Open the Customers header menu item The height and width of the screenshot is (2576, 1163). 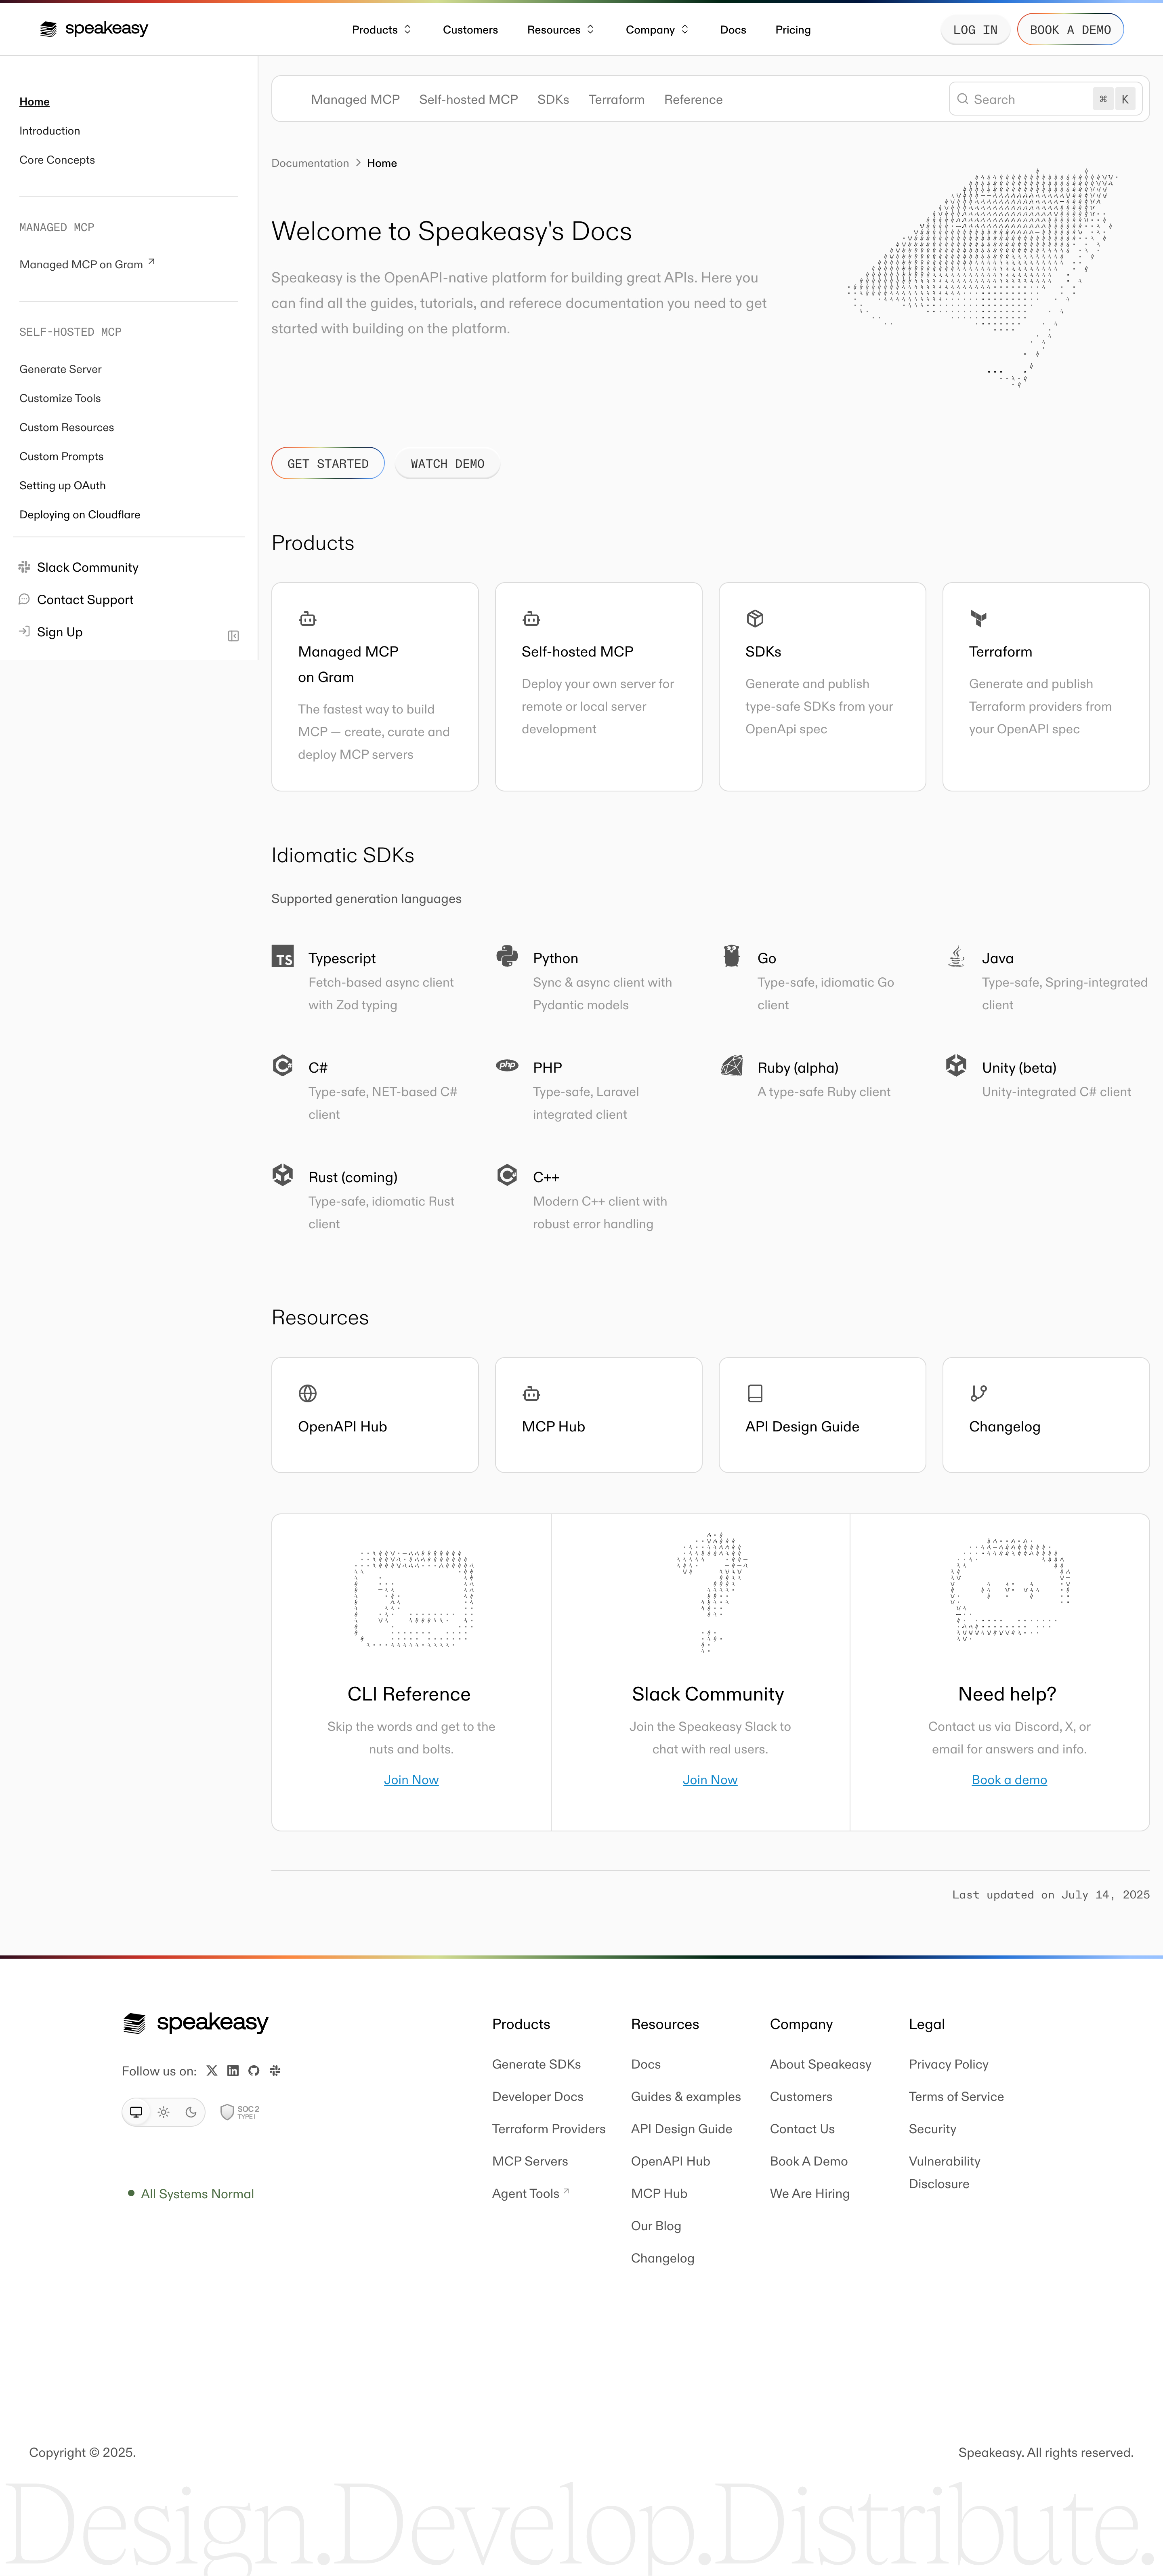click(x=470, y=30)
